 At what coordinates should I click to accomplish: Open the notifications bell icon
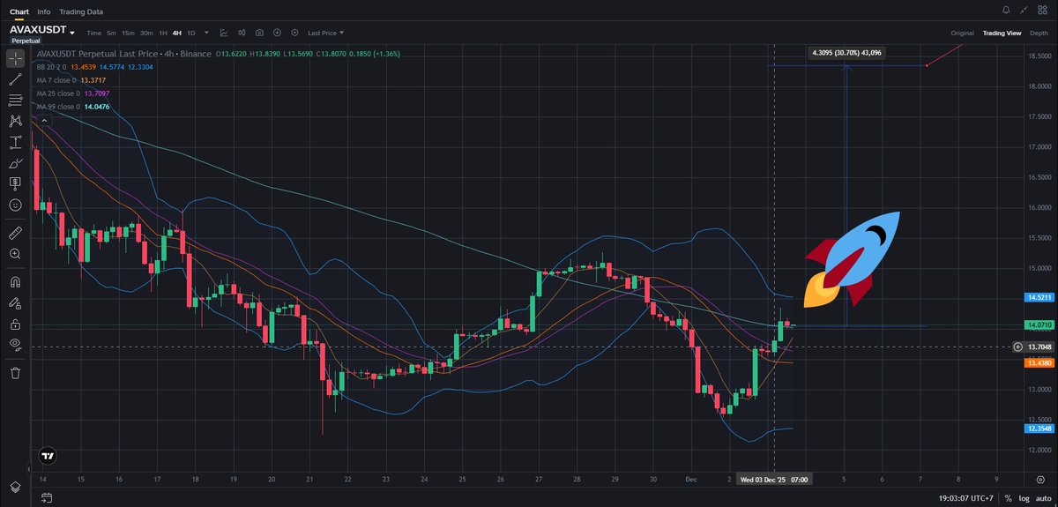coord(1007,11)
